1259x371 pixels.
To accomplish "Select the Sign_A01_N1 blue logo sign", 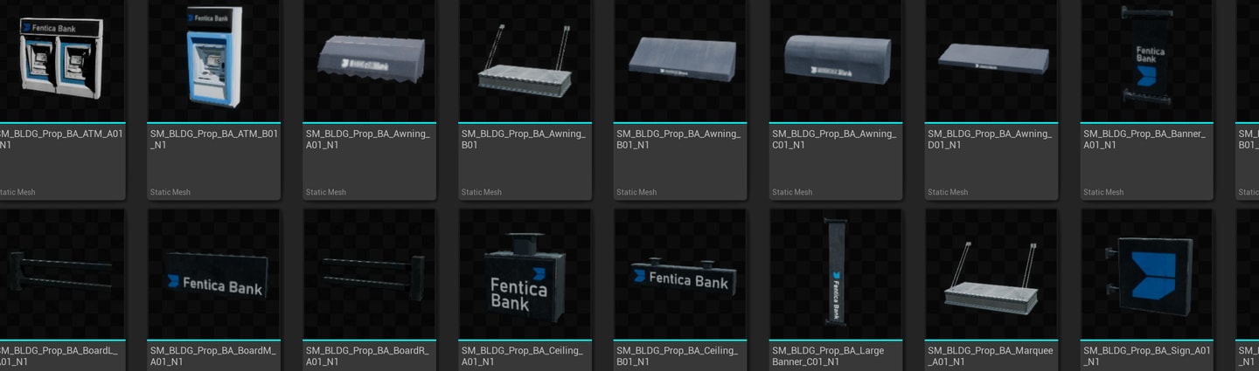I will pyautogui.click(x=1147, y=273).
